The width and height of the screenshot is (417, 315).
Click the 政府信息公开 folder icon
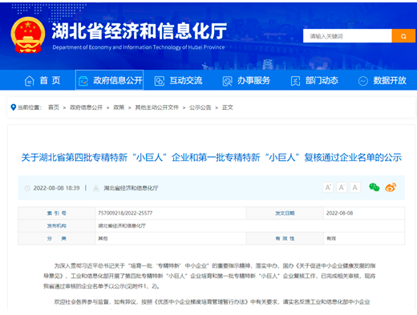[x=83, y=81]
